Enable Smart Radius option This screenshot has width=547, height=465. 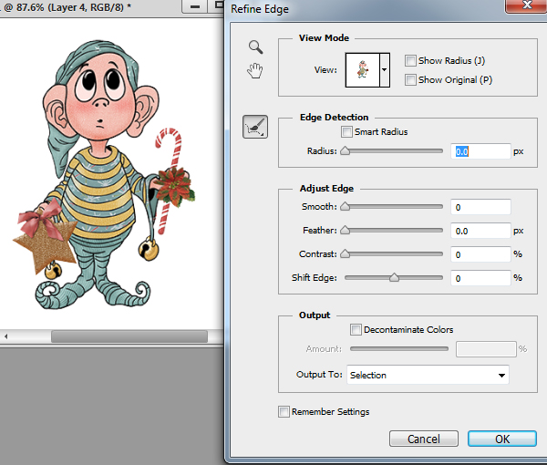(x=346, y=132)
